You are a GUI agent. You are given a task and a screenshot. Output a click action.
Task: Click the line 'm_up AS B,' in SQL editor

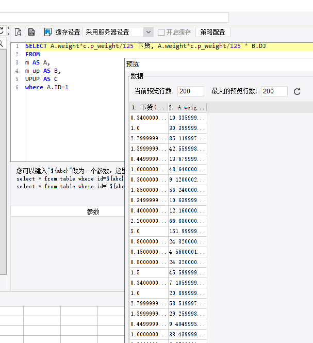(x=43, y=71)
